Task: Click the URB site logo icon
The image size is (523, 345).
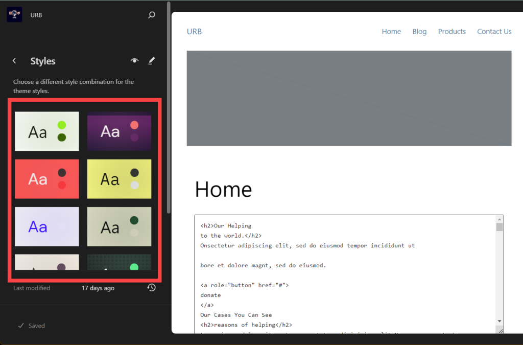Action: (x=14, y=14)
